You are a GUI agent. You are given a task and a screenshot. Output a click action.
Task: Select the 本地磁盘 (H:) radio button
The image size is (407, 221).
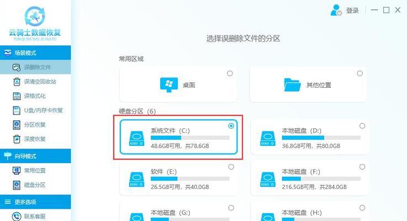362,208
